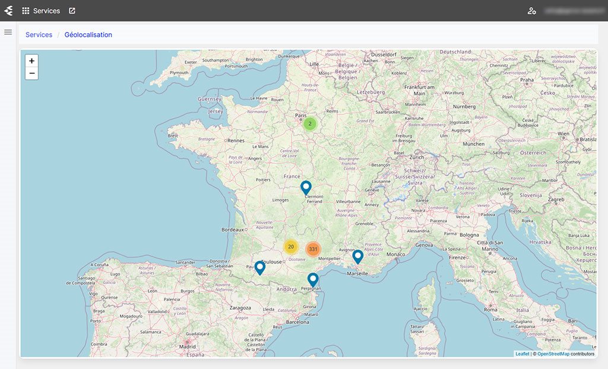Viewport: 608px width, 369px height.
Task: Open the apps grid icon beside Services
Action: (26, 11)
